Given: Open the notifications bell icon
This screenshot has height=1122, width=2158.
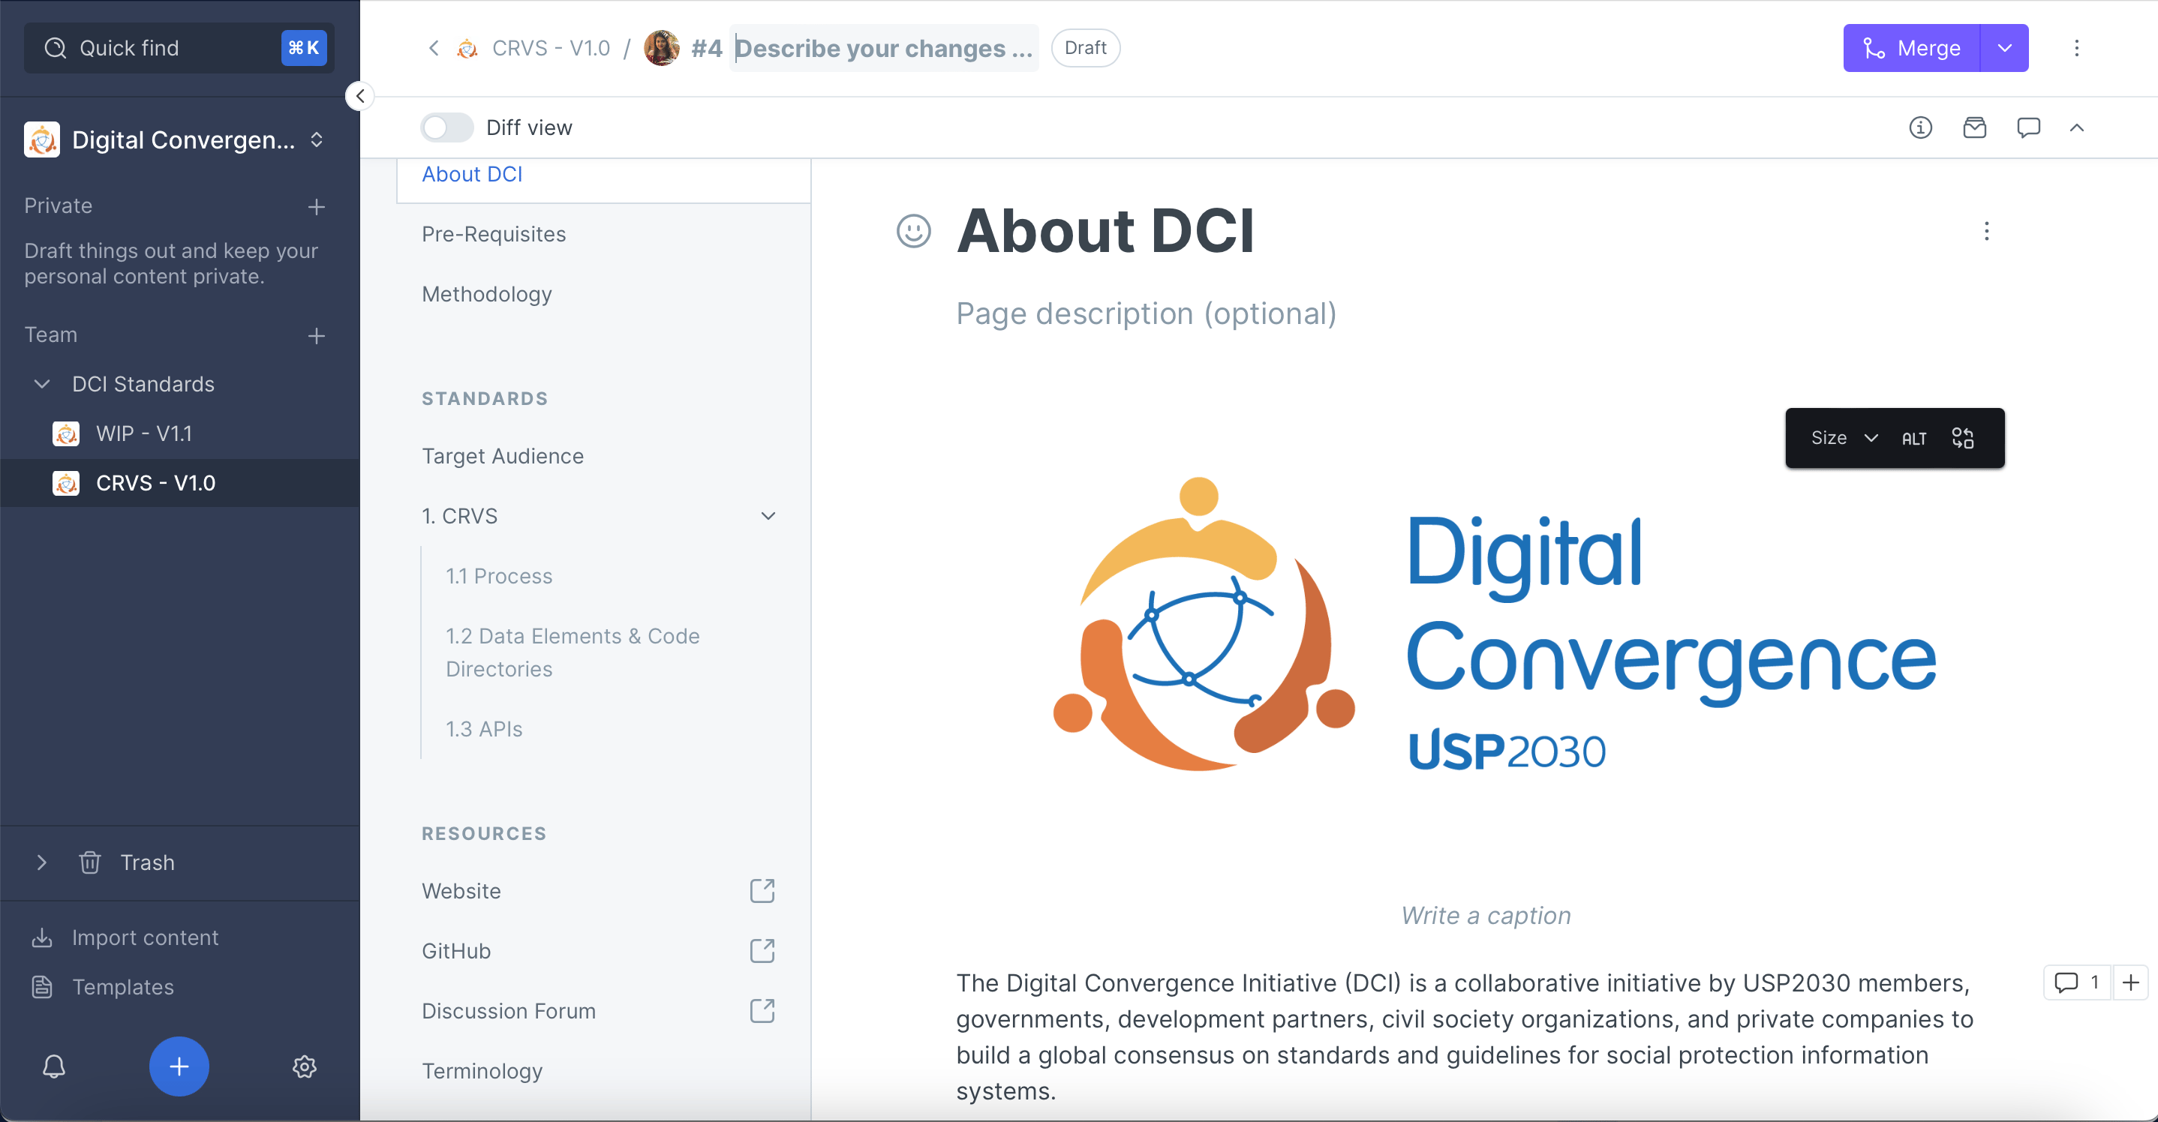Looking at the screenshot, I should (53, 1066).
